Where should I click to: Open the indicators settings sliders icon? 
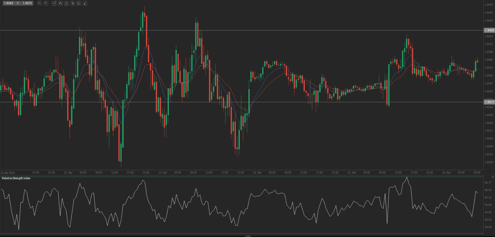point(66,3)
